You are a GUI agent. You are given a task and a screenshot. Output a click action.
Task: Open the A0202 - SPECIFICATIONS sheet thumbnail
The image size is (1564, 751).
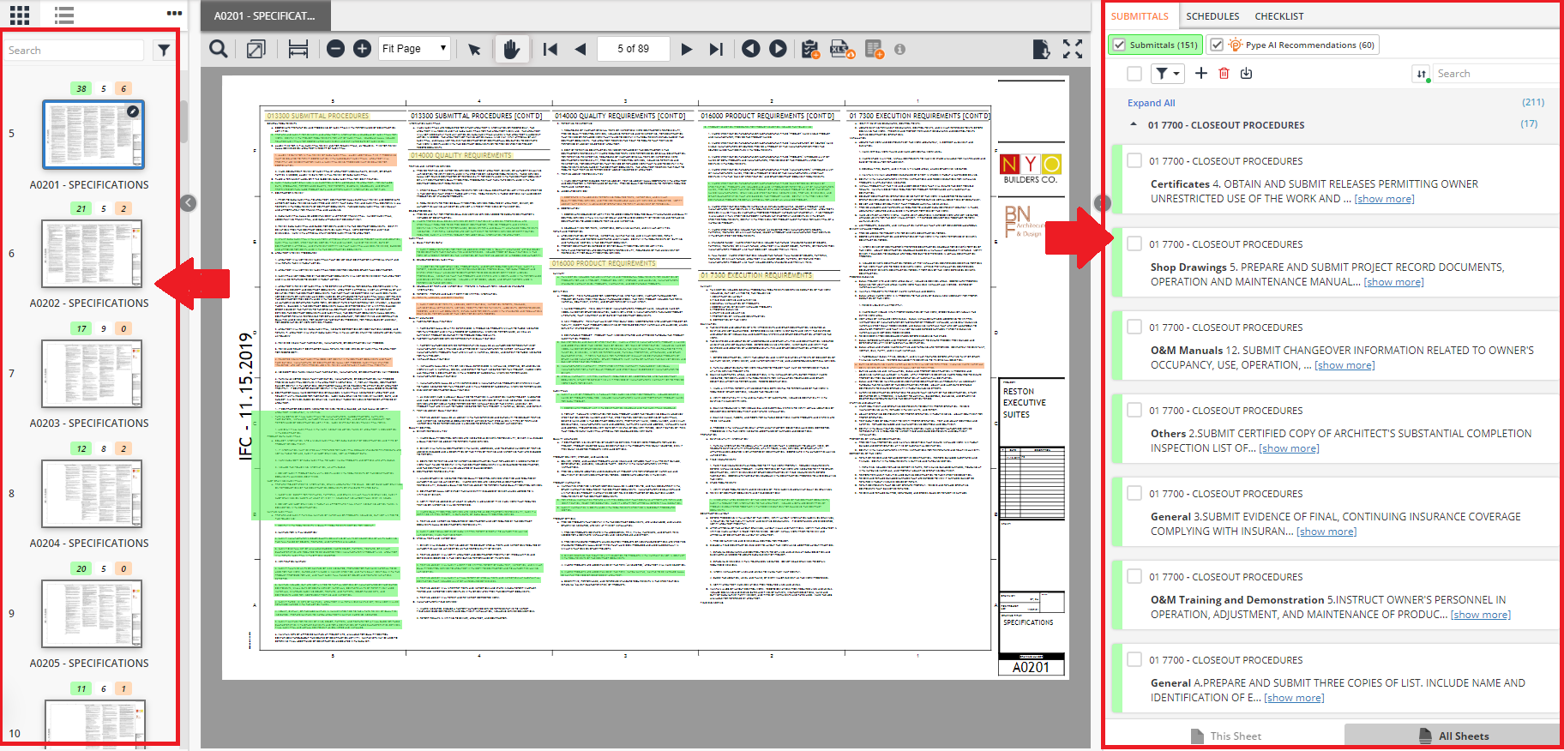(x=92, y=254)
